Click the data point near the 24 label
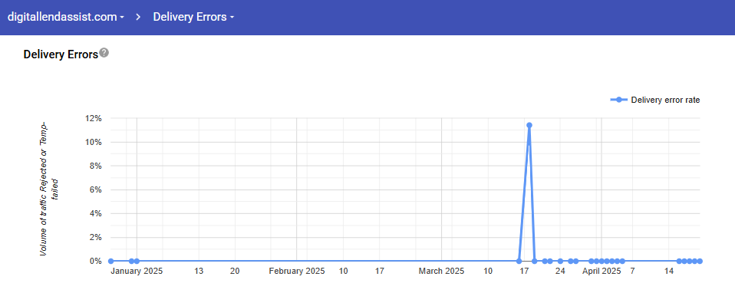Viewport: 735px width, 303px height. [x=560, y=261]
